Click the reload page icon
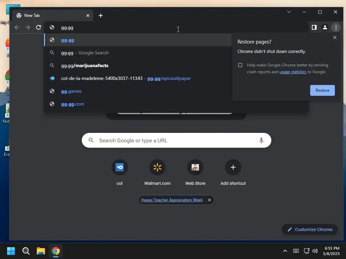 [39, 27]
